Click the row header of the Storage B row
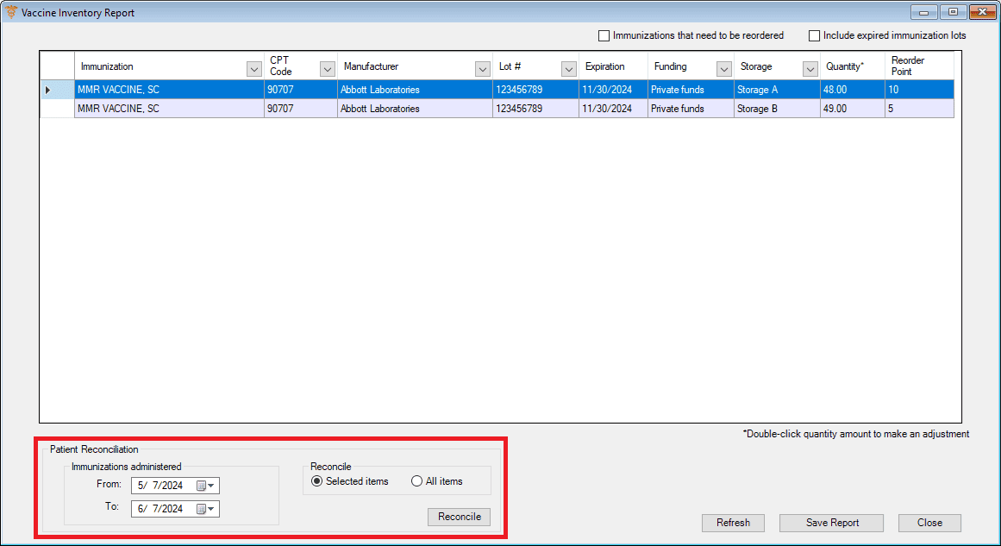1001x546 pixels. click(57, 109)
